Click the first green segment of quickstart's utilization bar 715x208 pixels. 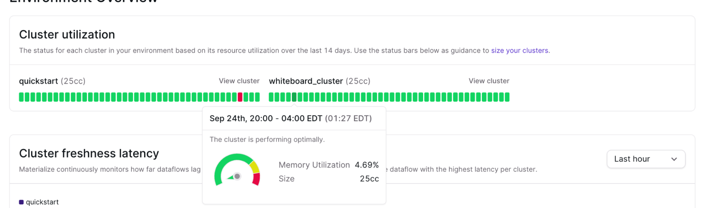21,97
